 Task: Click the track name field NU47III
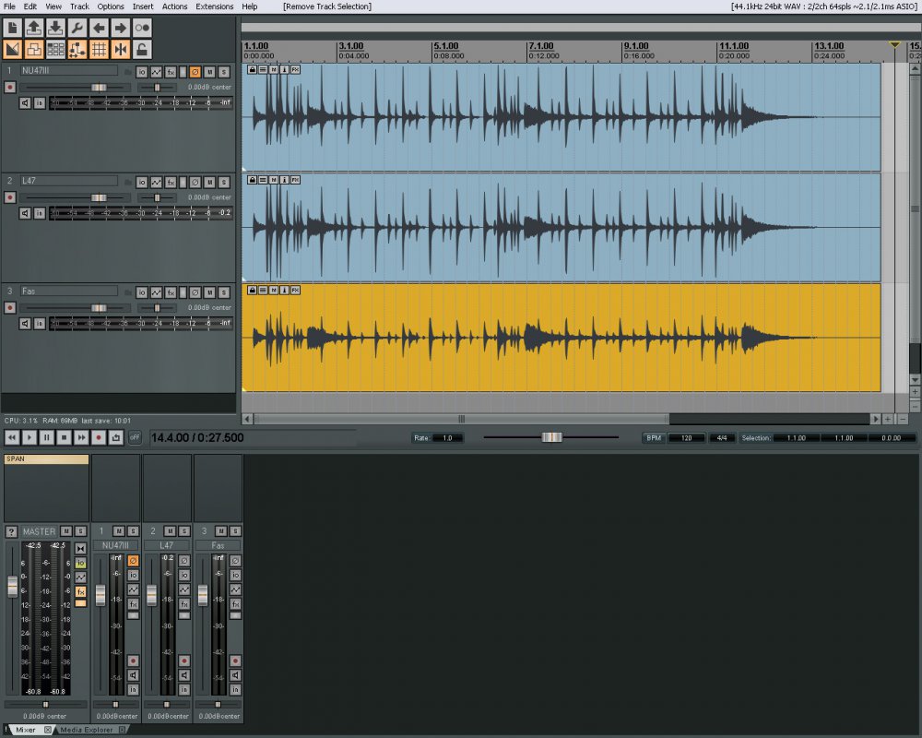(68, 71)
